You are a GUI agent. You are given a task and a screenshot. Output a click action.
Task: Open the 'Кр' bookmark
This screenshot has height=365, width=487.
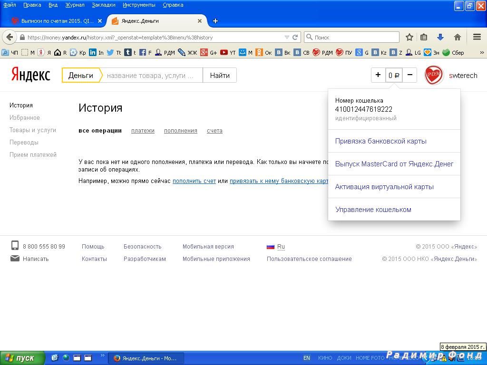78,52
